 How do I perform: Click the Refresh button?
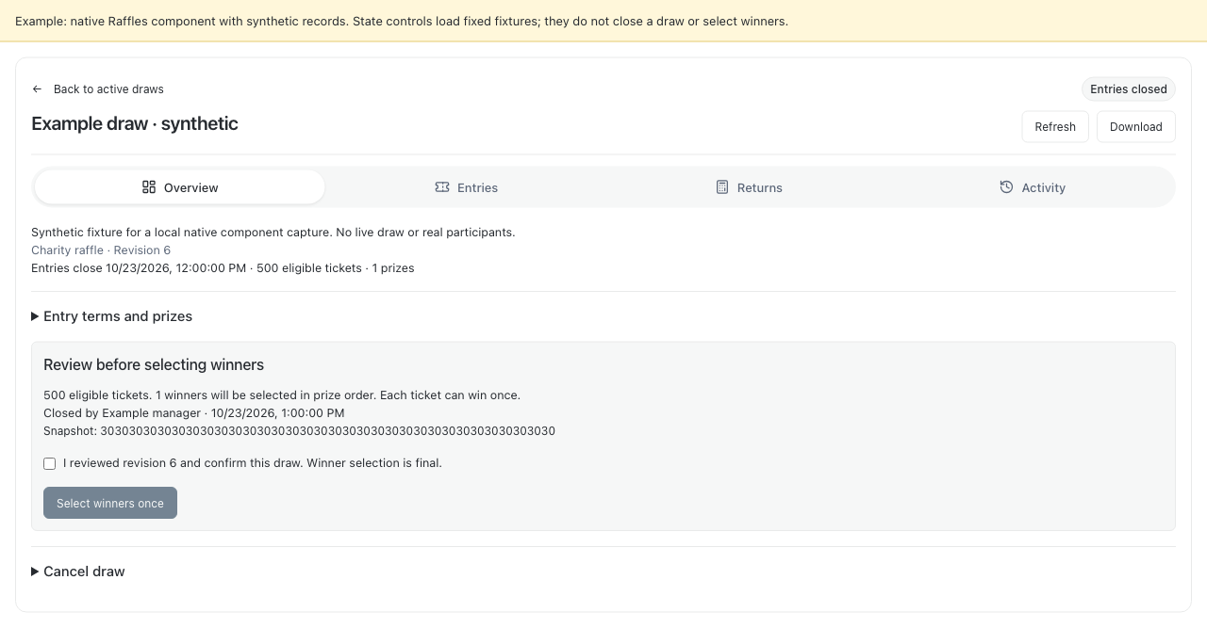click(1055, 127)
